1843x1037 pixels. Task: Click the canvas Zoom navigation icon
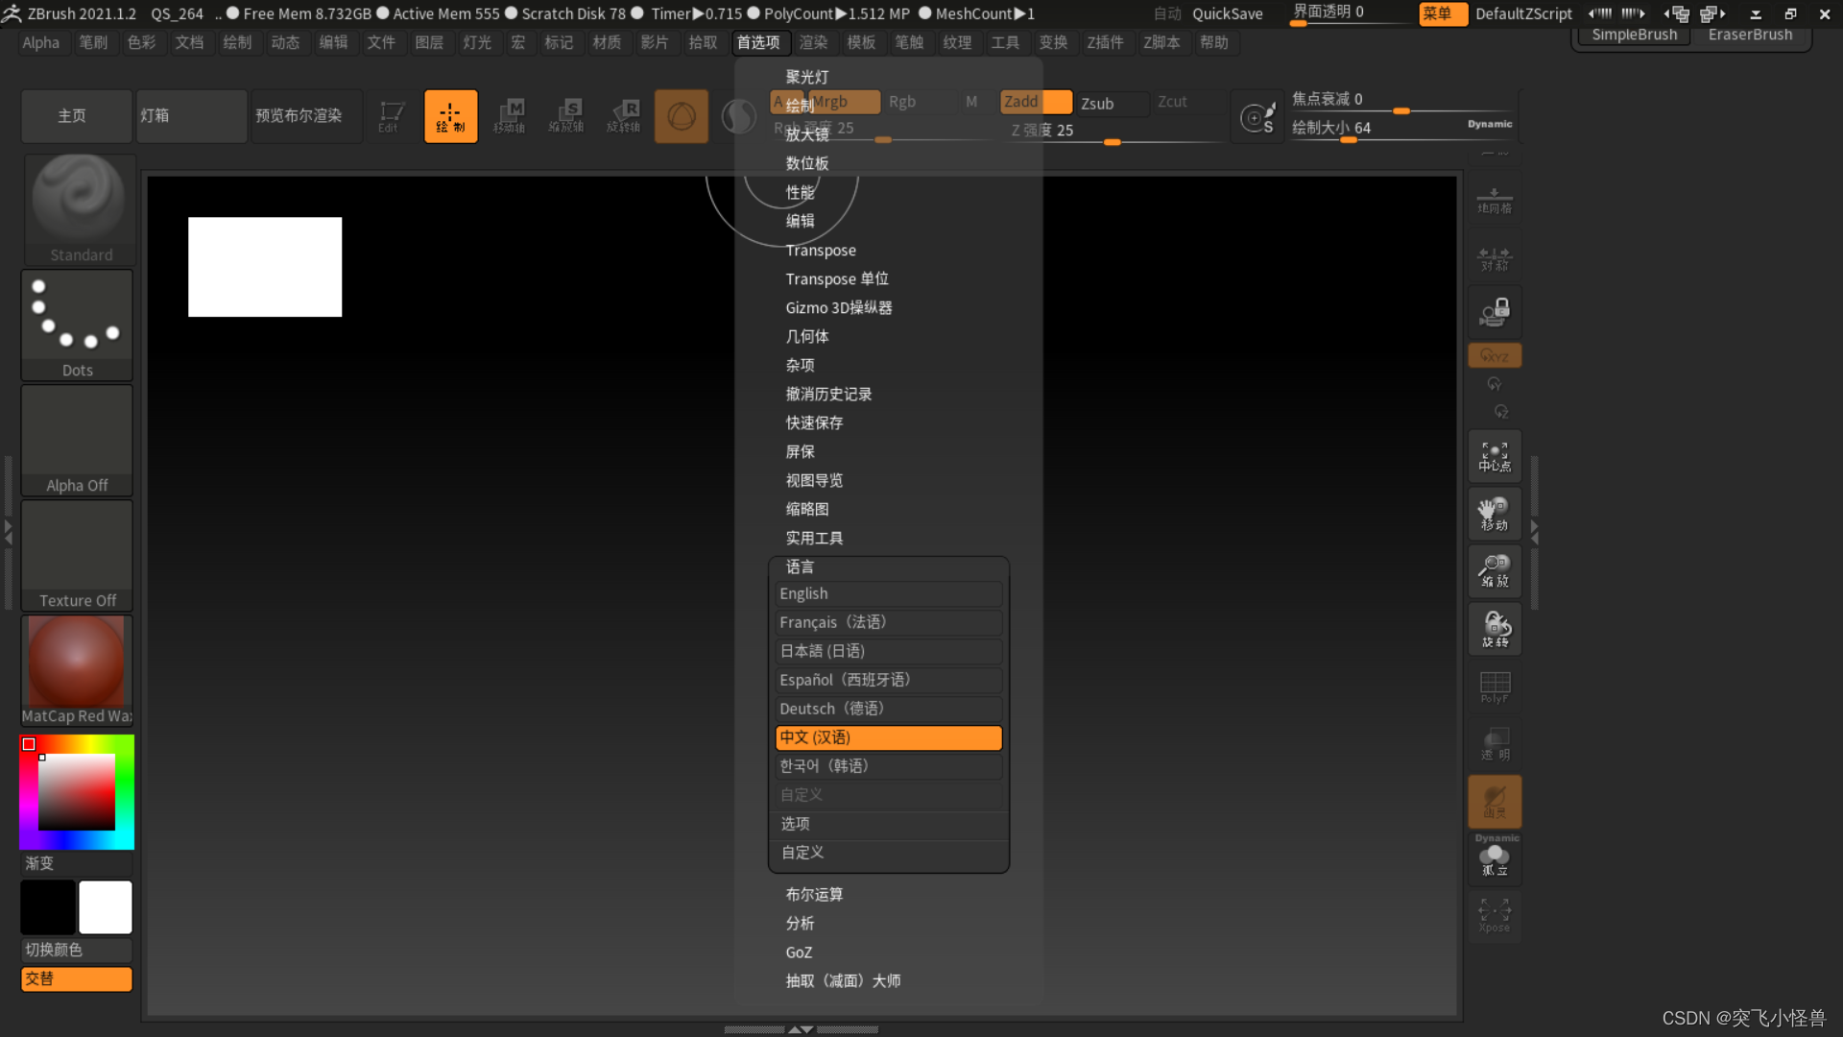(x=1495, y=570)
